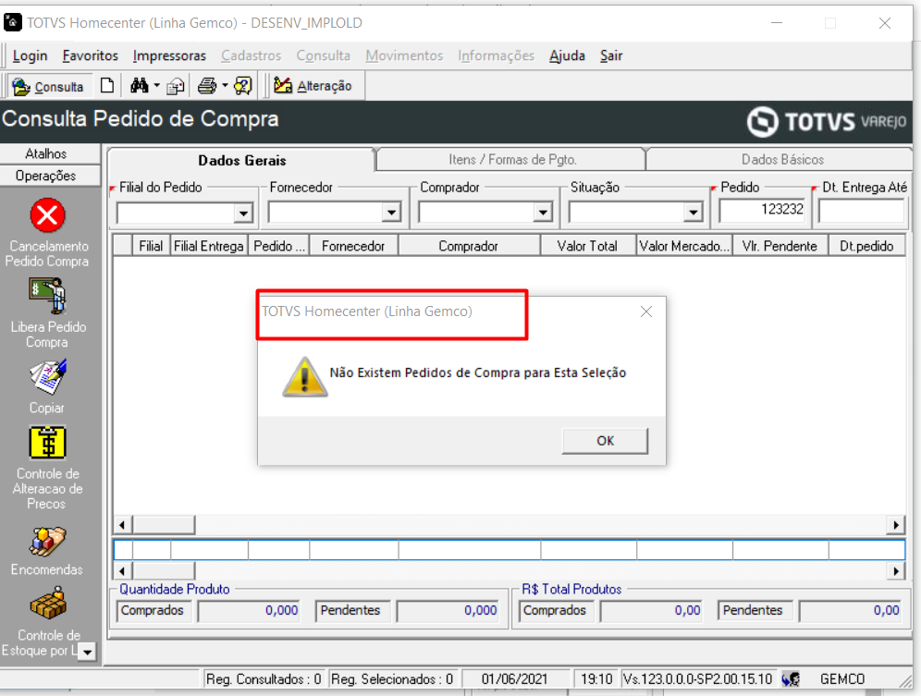Open the Libera Pedido Compra icon
The image size is (921, 696).
click(47, 296)
